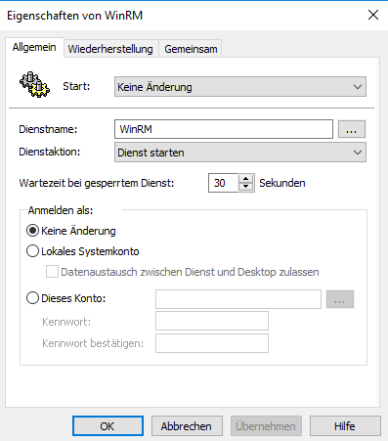Expand the Dienstaktion dropdown
This screenshot has width=388, height=441.
click(x=240, y=153)
